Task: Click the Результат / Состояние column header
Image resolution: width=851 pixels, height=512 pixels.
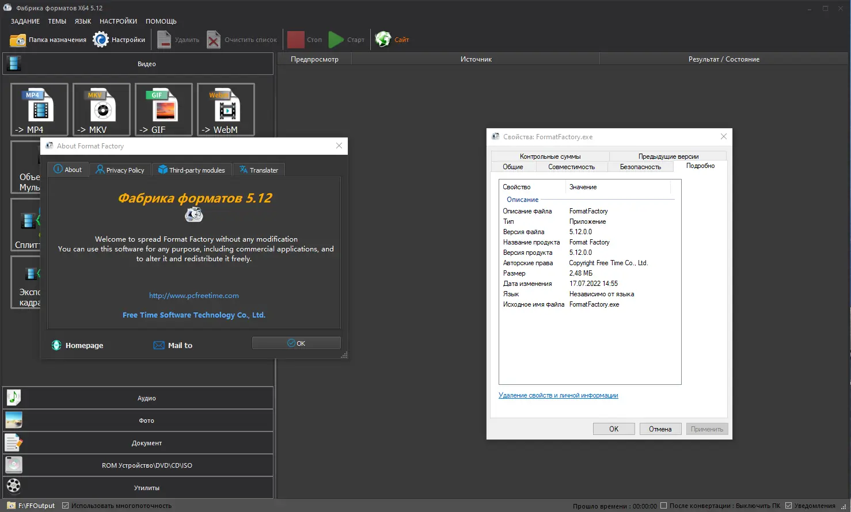Action: pos(724,59)
